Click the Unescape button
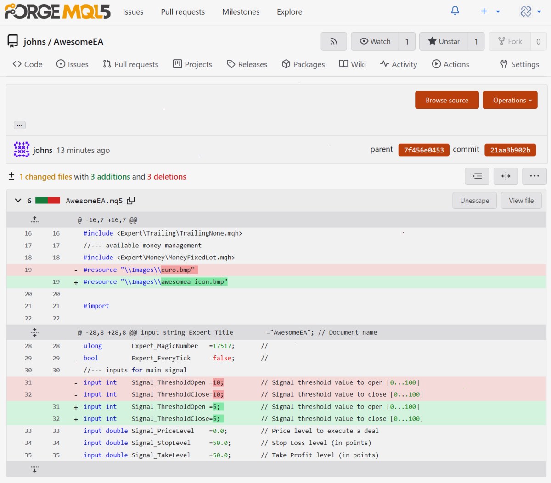The image size is (551, 483). click(x=475, y=201)
